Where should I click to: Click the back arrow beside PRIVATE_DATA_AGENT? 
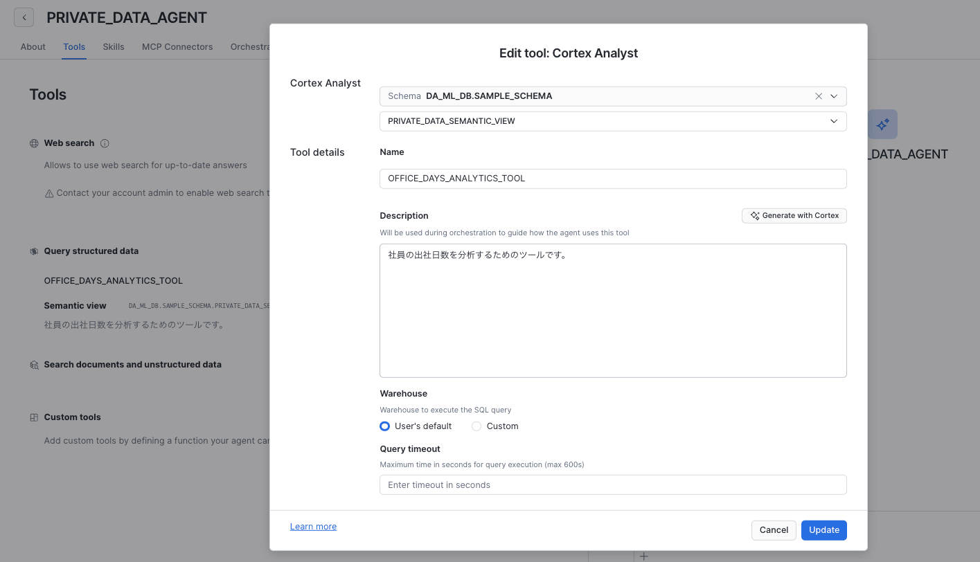[x=24, y=18]
